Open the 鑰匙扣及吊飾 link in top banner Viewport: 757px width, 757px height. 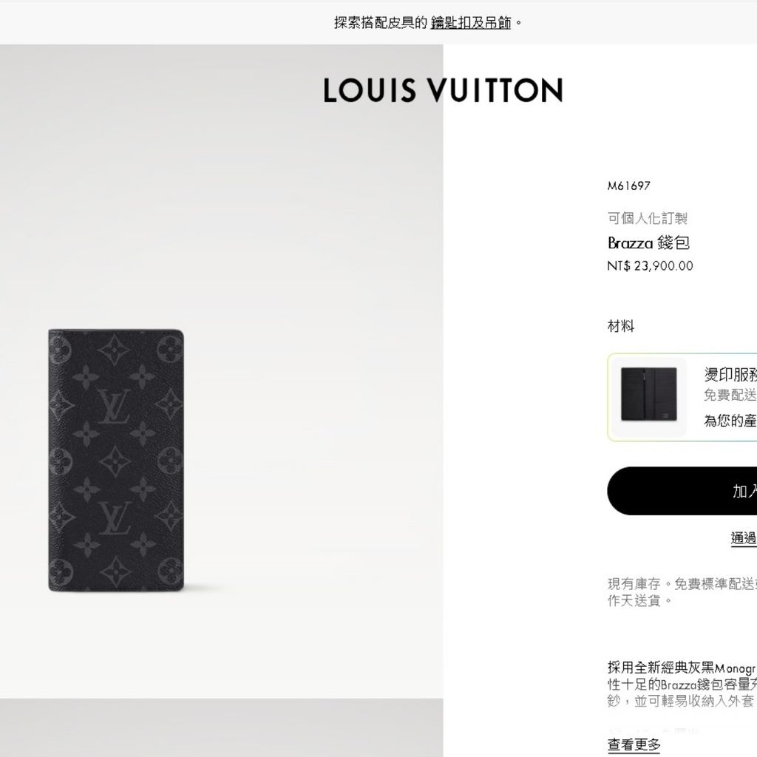(470, 23)
